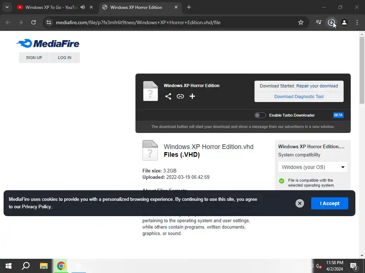Viewport: 365px width, 273px height.
Task: Click the share icon under file name
Action: (x=168, y=96)
